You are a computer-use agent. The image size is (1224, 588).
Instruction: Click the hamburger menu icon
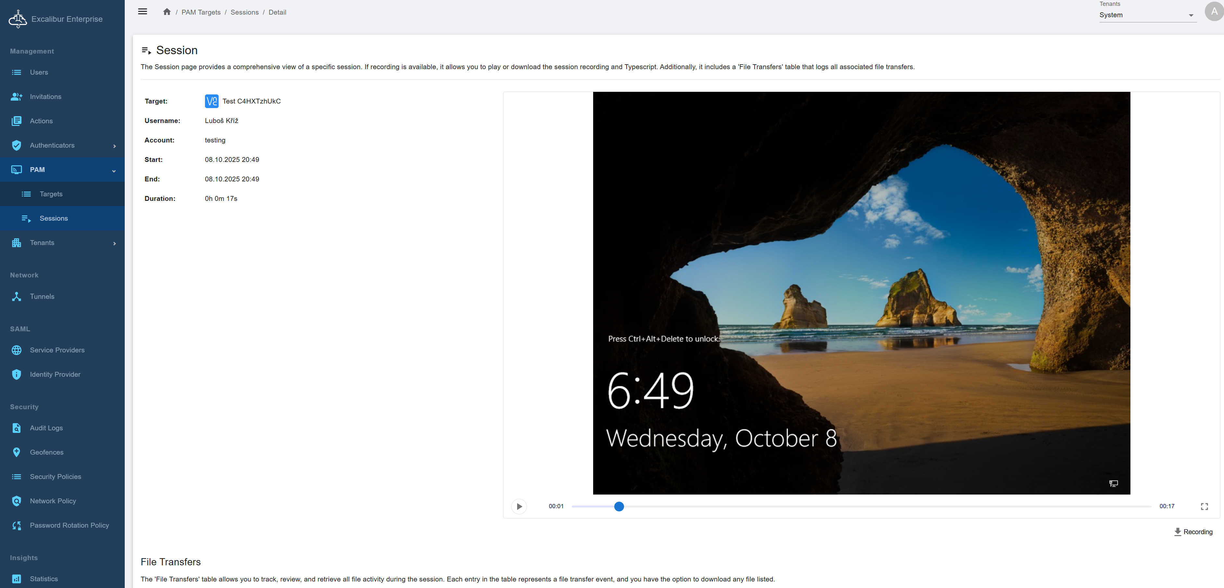click(x=142, y=12)
